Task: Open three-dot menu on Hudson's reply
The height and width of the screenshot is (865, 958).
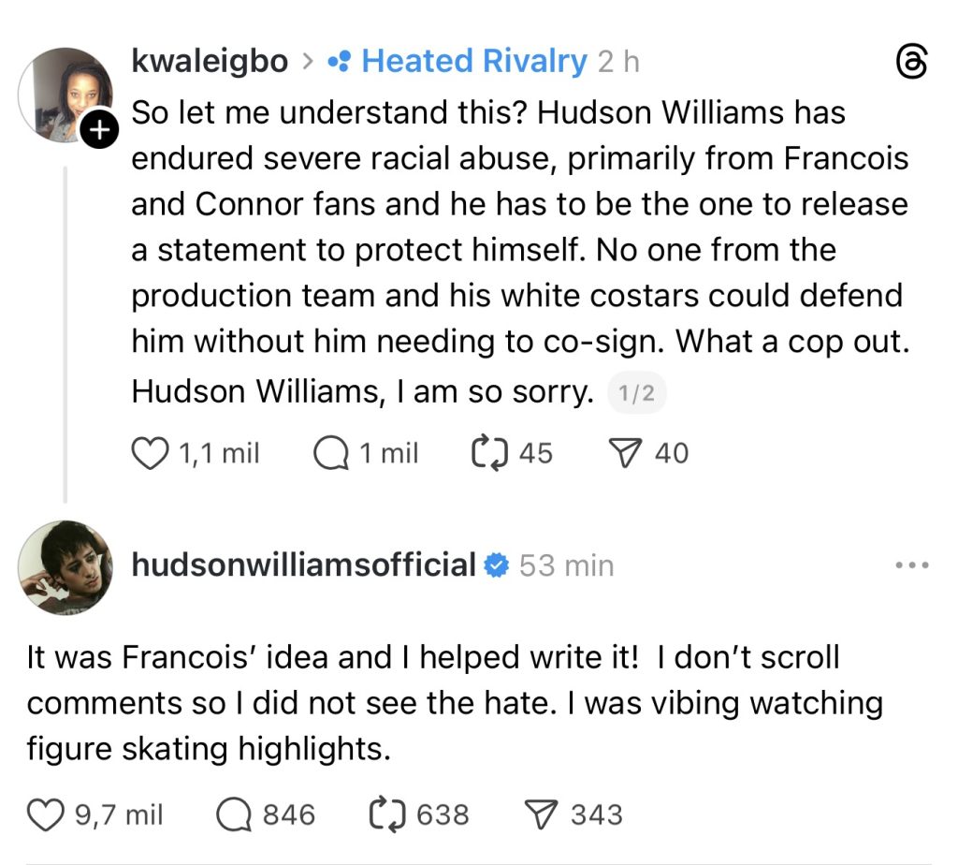Action: 911,565
